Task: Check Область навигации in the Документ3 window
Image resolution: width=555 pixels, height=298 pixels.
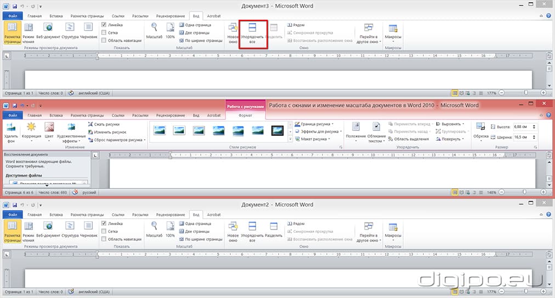Action: pos(105,41)
